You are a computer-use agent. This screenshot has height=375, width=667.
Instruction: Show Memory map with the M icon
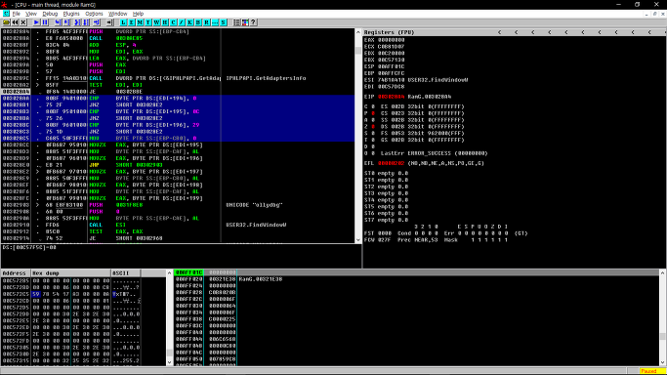tap(140, 22)
